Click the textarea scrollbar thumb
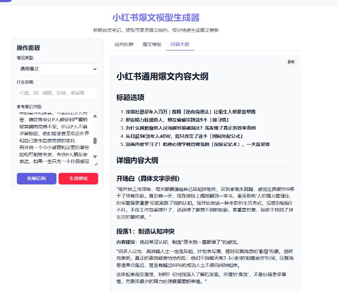337x292 pixels. pyautogui.click(x=95, y=141)
